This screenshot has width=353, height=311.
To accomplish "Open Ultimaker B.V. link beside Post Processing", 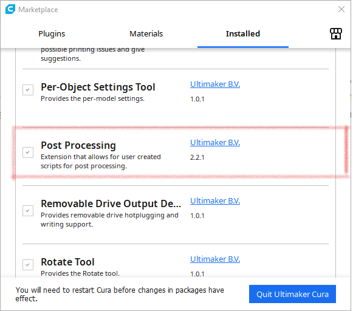I will 215,143.
